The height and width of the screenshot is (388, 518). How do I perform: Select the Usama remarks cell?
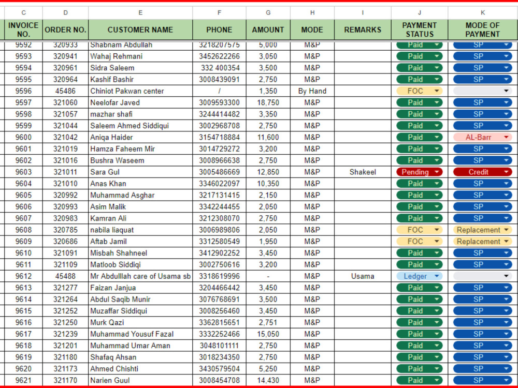pos(363,276)
